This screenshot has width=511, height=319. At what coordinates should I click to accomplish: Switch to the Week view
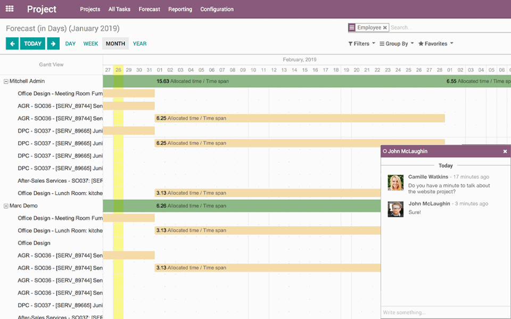pyautogui.click(x=90, y=44)
